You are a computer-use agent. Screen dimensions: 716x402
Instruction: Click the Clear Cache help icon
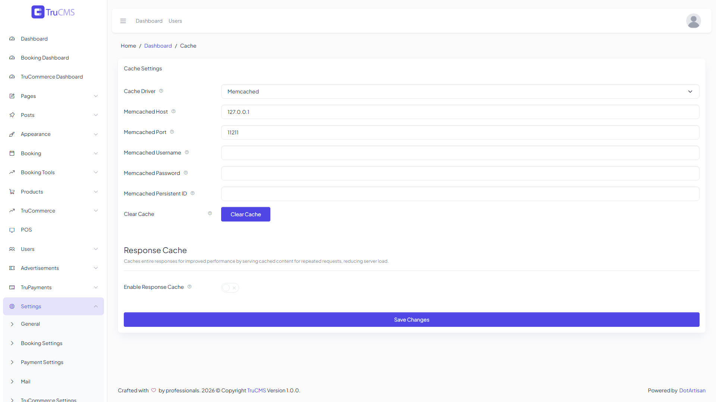(x=210, y=213)
